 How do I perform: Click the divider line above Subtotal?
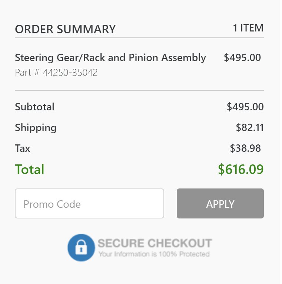point(139,90)
